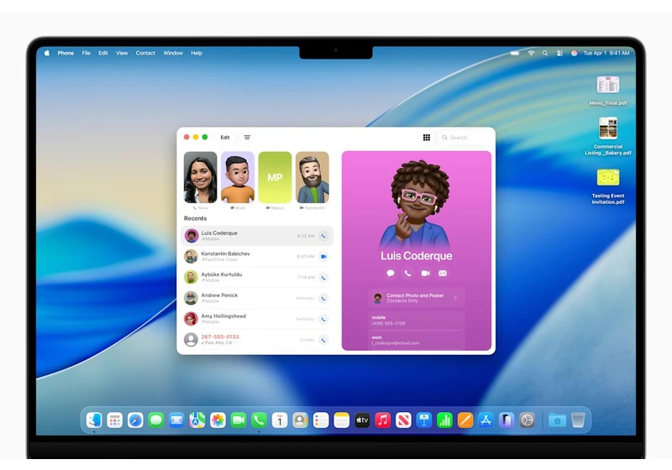
Task: Open the Edit menu in menu bar
Action: click(103, 53)
